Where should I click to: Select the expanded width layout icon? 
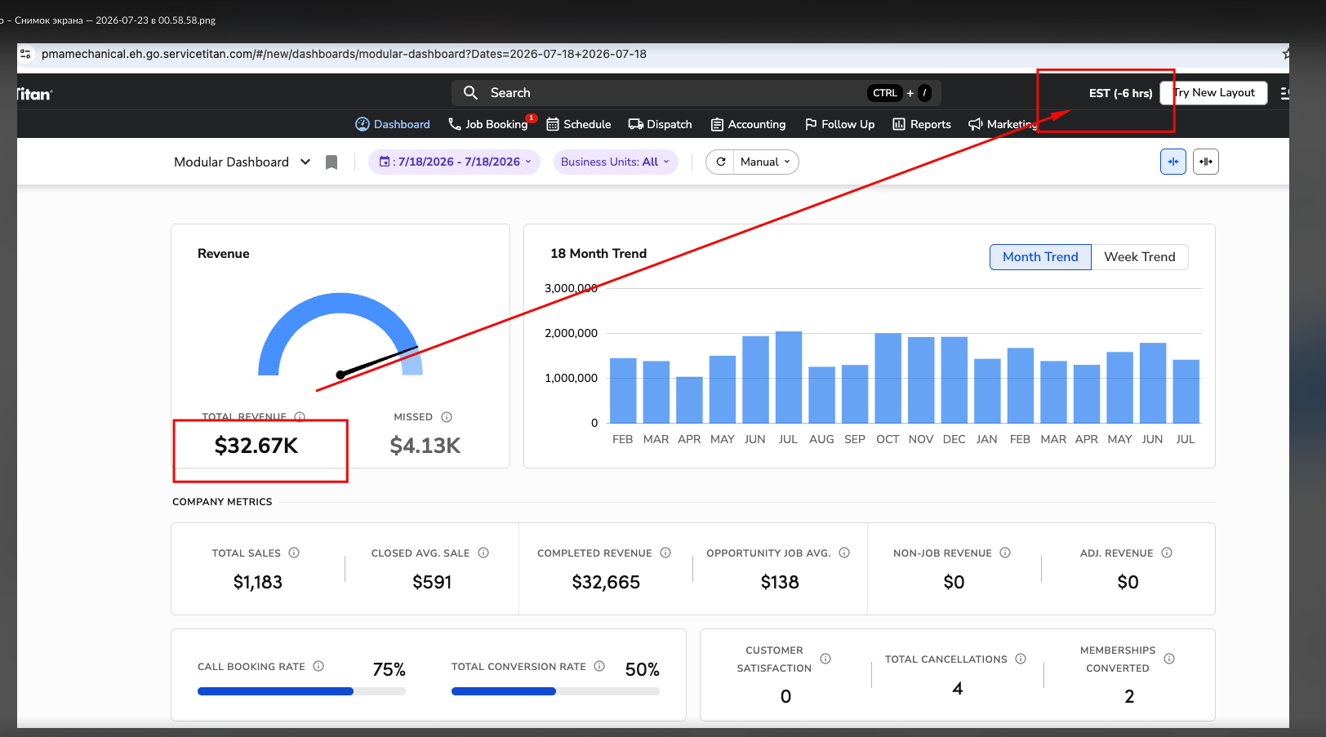[x=1206, y=162]
